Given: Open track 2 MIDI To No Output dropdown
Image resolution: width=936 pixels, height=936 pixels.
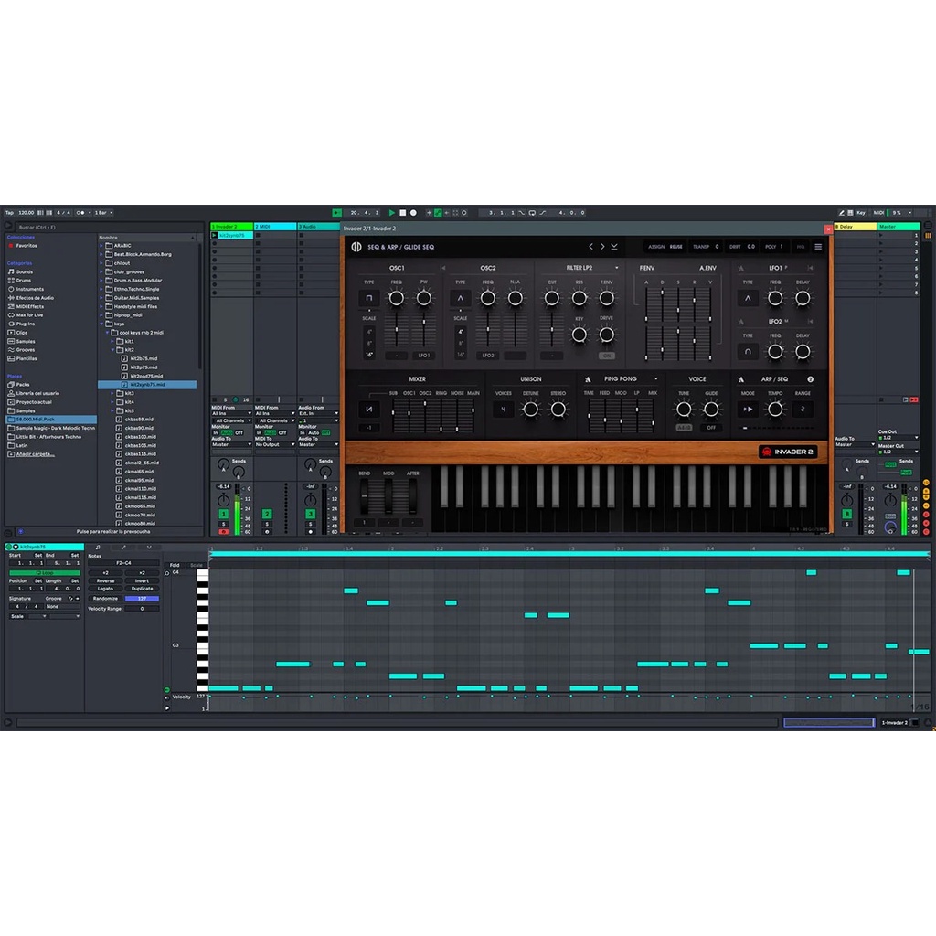Looking at the screenshot, I should click(275, 444).
